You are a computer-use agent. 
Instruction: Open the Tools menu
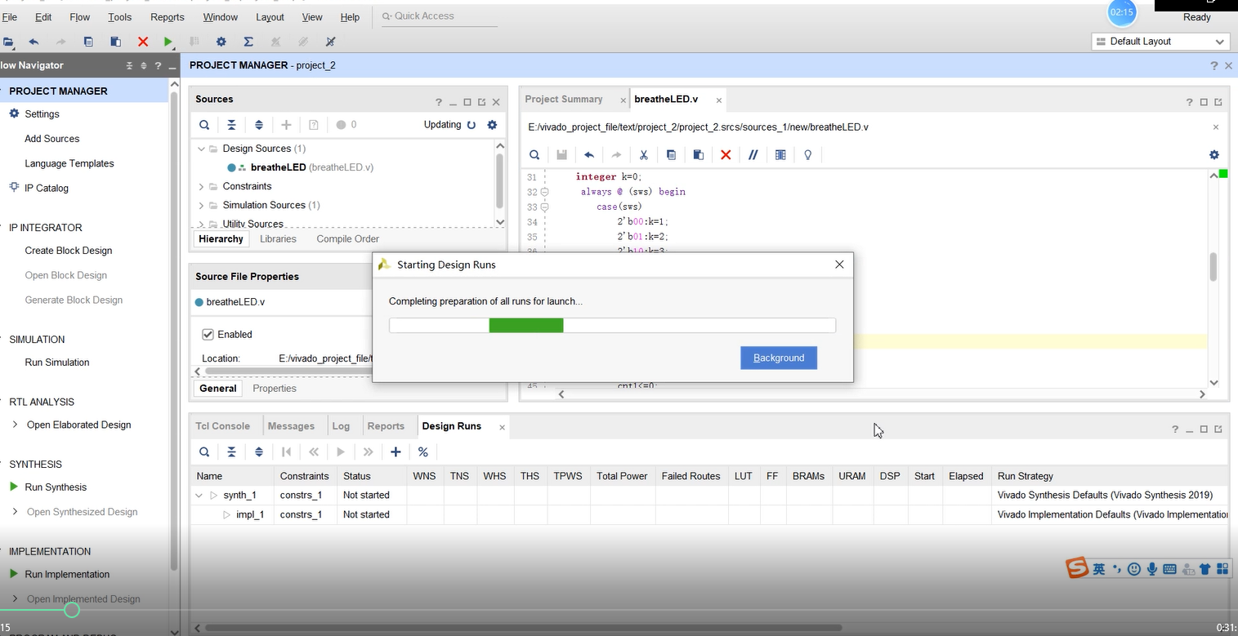pos(119,16)
